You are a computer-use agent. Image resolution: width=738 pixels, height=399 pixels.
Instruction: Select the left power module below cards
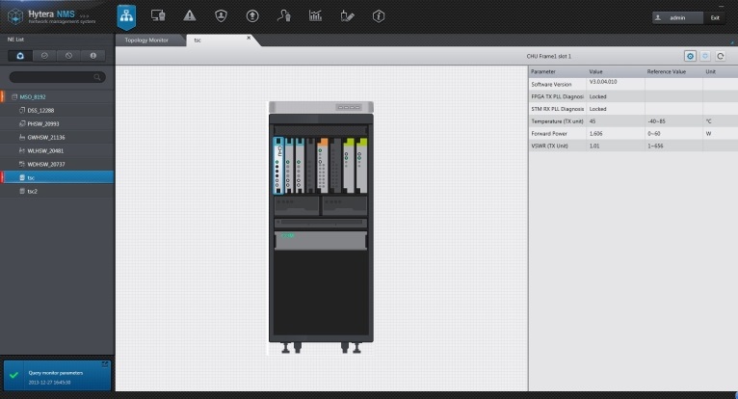[x=297, y=205]
